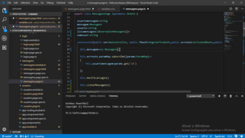Switch to the Output panel tab
Screen dimensions: 245x138
[x=83, y=96]
